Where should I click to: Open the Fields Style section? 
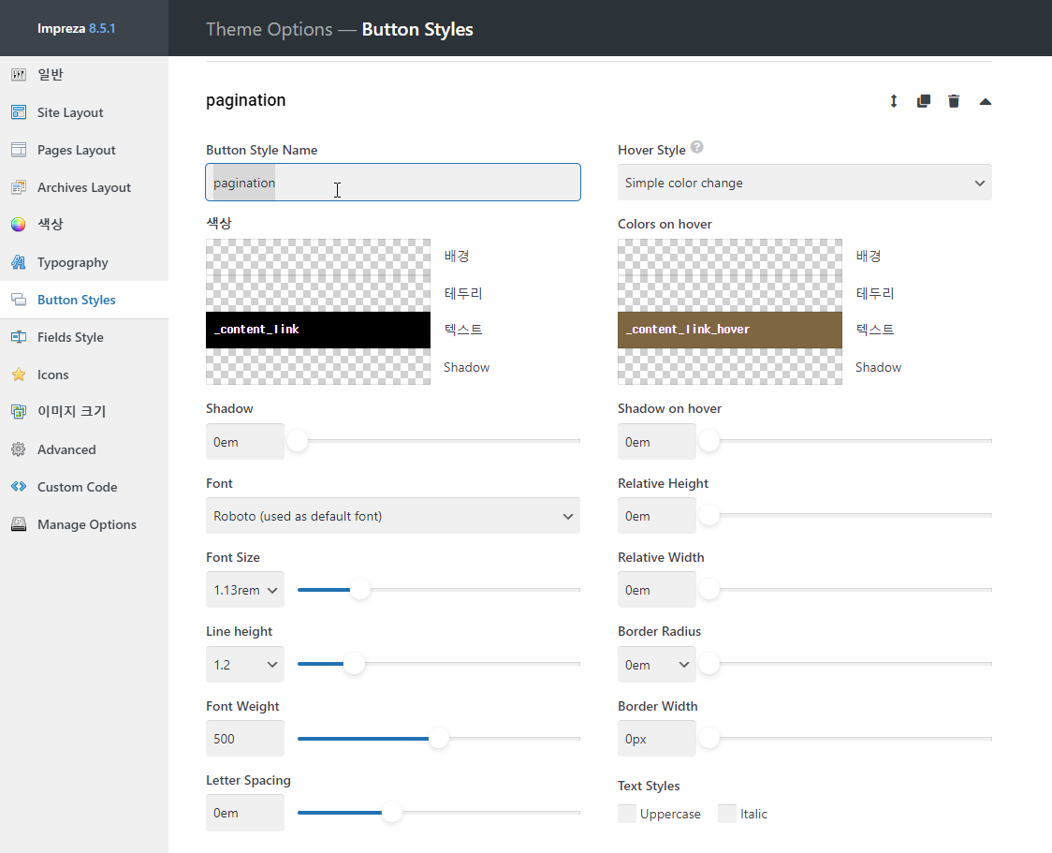click(x=70, y=337)
